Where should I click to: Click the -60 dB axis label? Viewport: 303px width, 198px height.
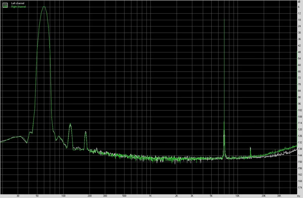coord(299,65)
